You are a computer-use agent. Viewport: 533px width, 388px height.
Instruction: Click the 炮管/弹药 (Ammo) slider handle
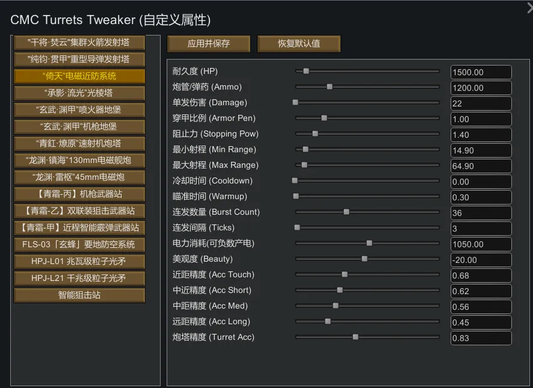click(330, 87)
